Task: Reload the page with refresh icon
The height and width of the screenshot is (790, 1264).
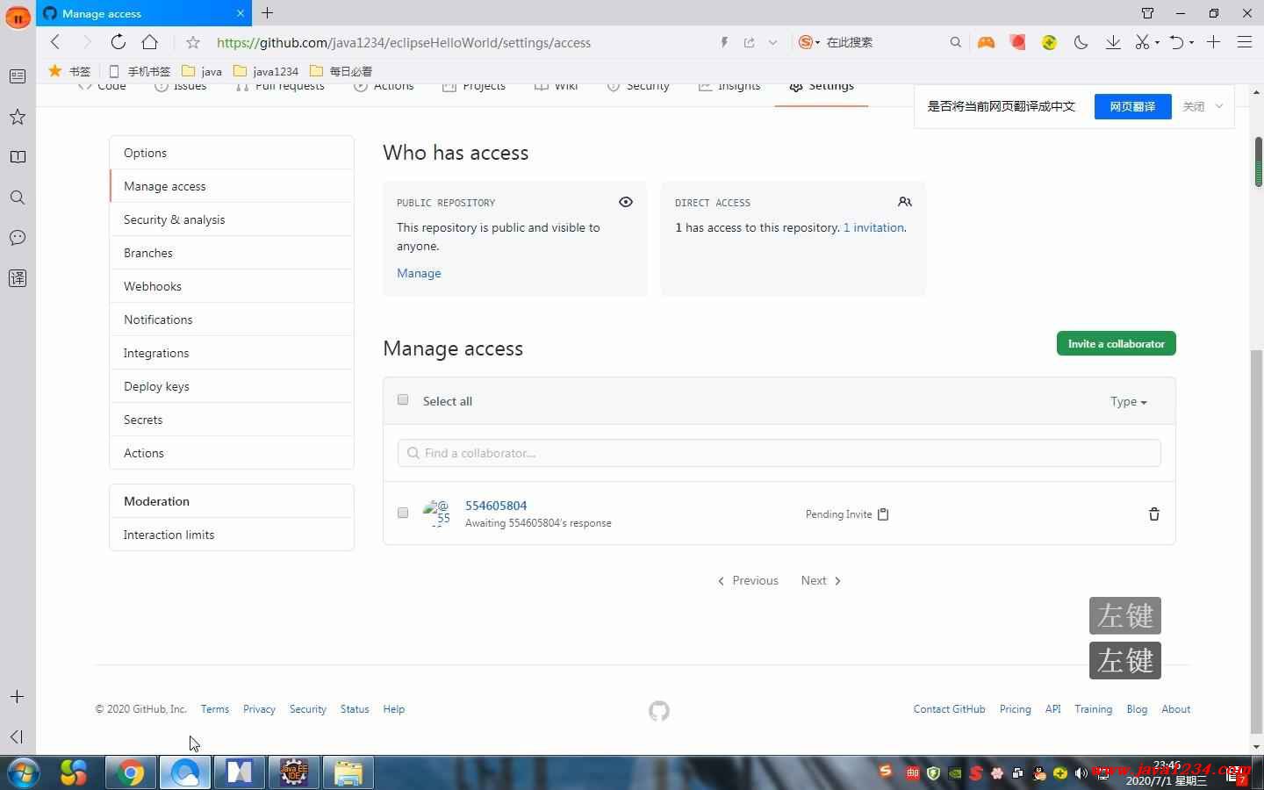Action: [118, 42]
